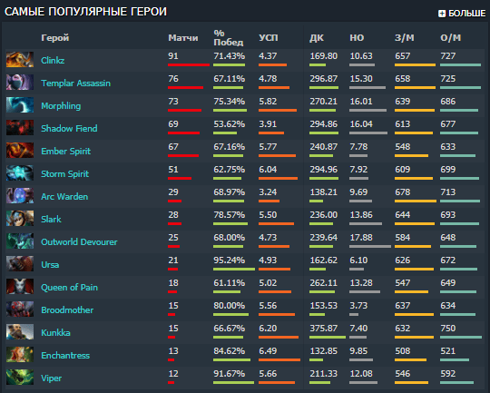Select the Viper hero portrait icon
This screenshot has width=490, height=393.
(20, 378)
